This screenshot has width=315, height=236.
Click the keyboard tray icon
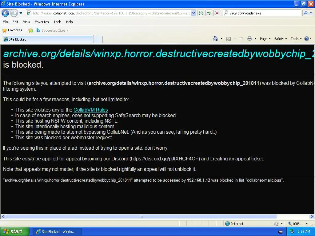pyautogui.click(x=281, y=232)
